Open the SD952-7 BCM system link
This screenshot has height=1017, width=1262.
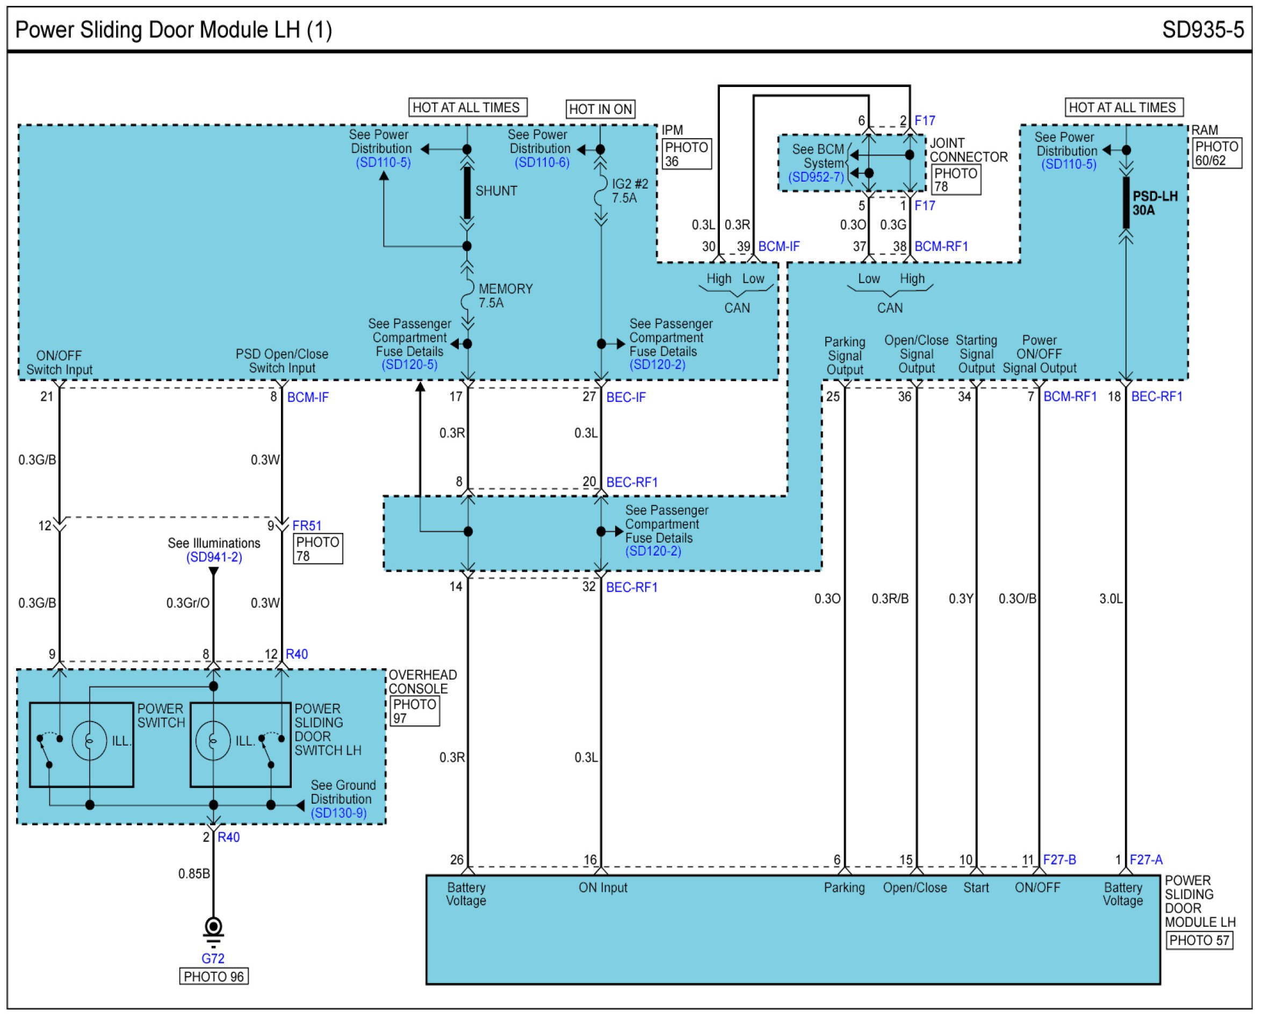pos(816,177)
